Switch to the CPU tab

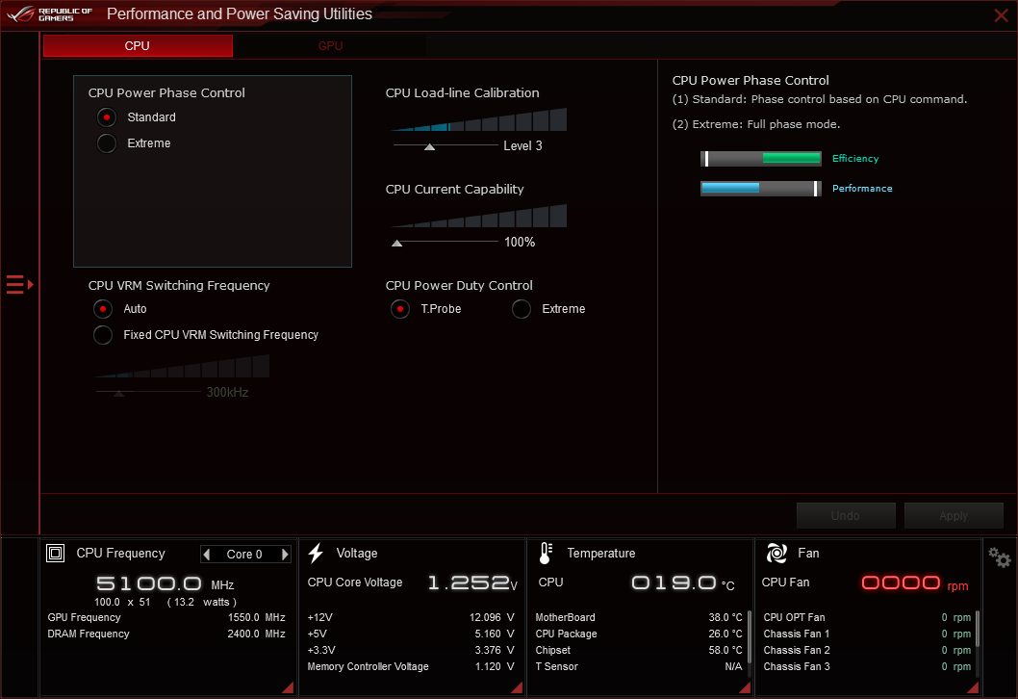[x=138, y=45]
